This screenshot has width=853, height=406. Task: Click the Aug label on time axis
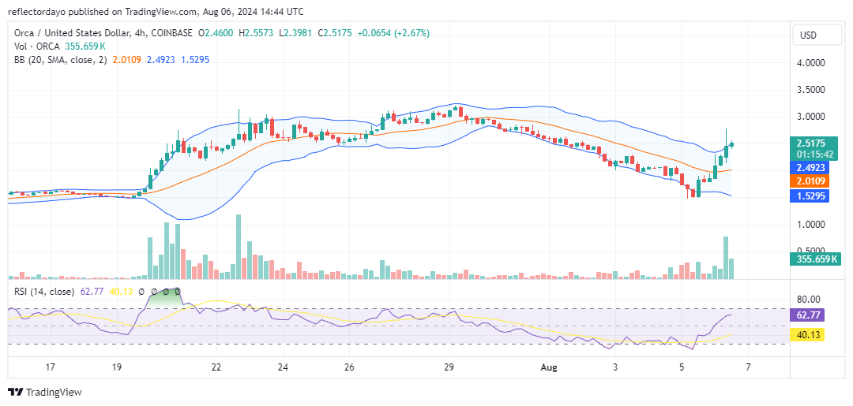click(550, 367)
